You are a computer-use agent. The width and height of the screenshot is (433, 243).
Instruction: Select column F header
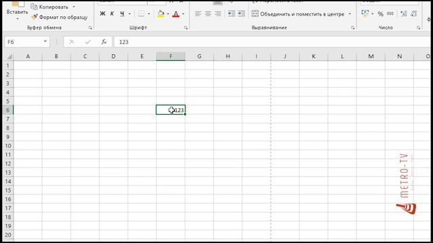click(x=170, y=57)
